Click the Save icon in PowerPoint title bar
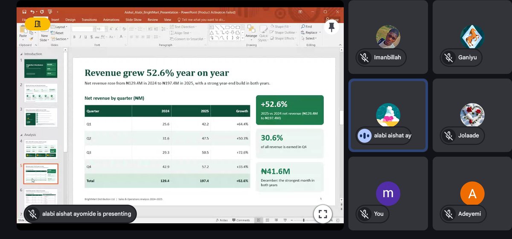512x239 pixels. tap(24, 12)
